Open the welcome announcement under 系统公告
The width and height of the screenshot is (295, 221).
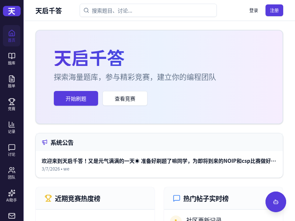coord(159,161)
